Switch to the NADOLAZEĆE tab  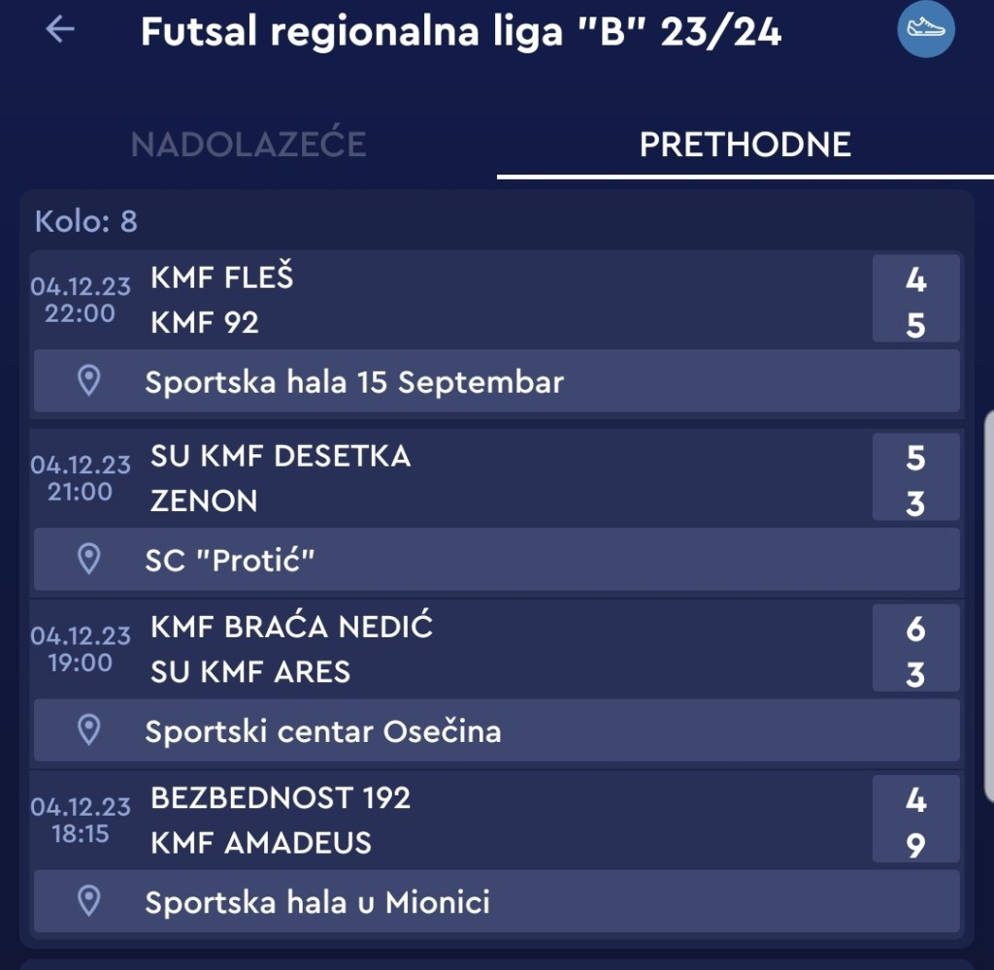point(248,145)
